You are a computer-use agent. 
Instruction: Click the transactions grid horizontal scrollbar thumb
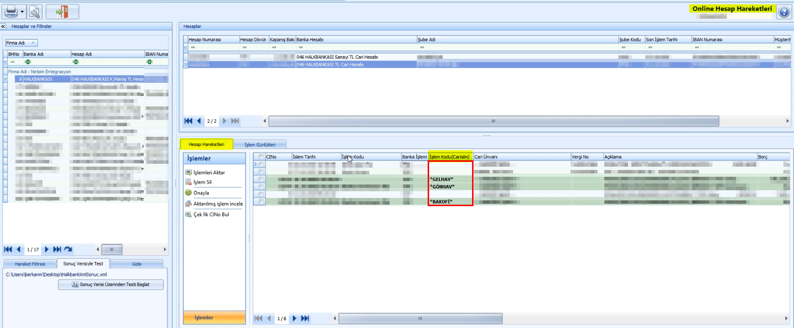pyautogui.click(x=420, y=318)
